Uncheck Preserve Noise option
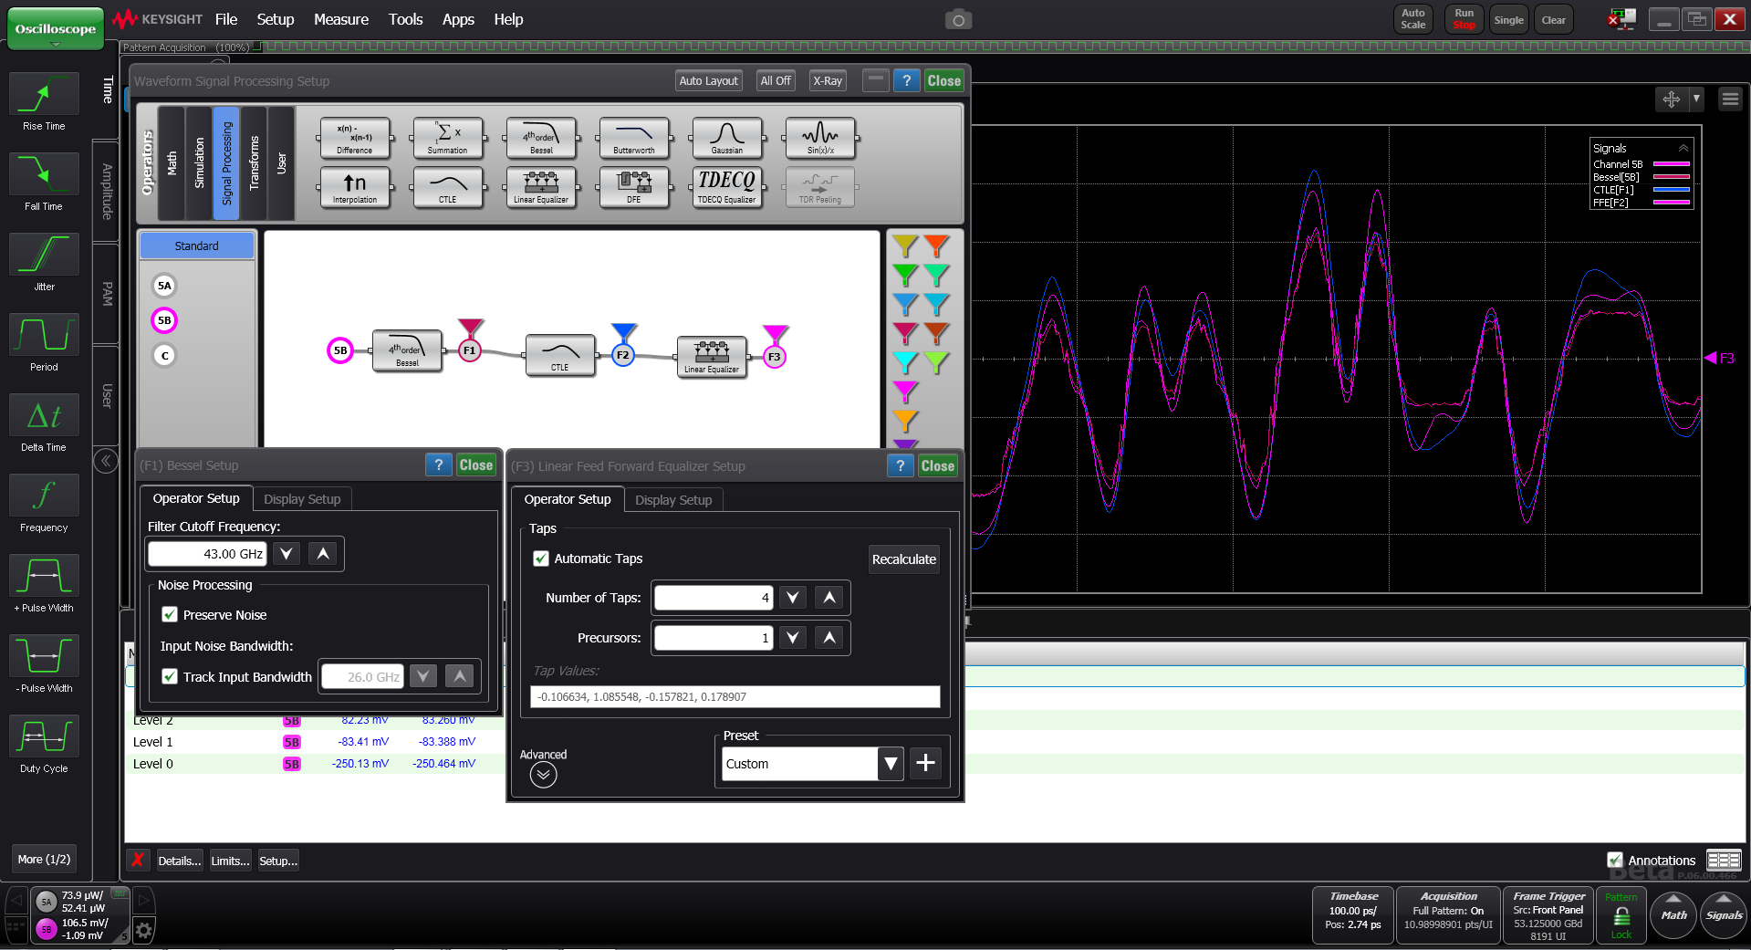This screenshot has height=950, width=1751. point(169,614)
